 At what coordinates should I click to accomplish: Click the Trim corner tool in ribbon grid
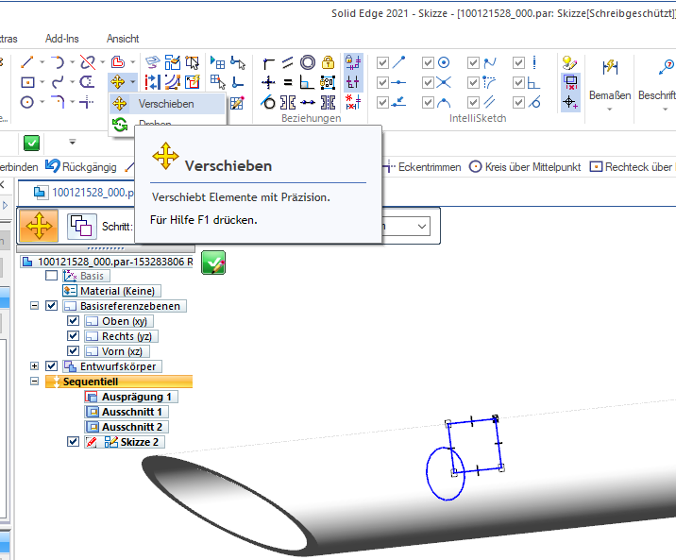coord(87,102)
